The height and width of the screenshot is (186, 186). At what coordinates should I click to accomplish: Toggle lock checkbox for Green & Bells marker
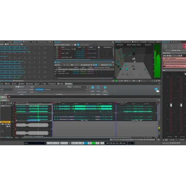coord(99,57)
